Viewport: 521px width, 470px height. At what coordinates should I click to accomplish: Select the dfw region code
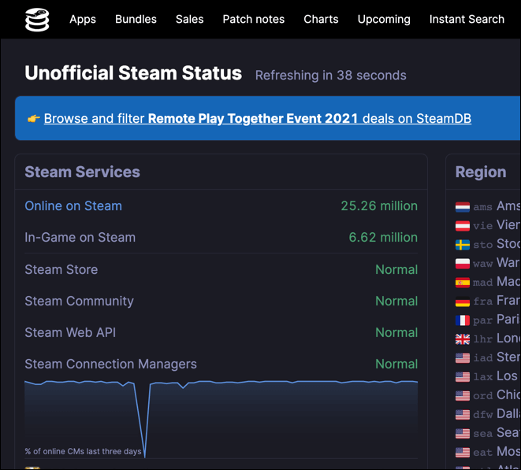(x=483, y=415)
